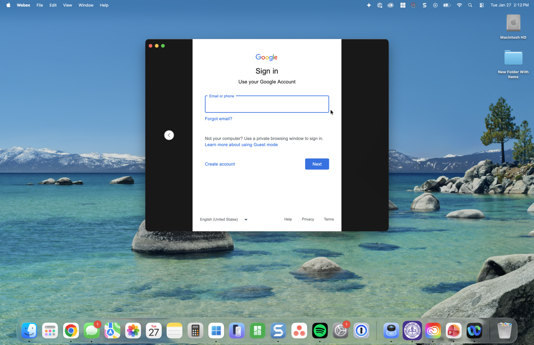Screen dimensions: 534x345
Task: Click the date and time clock
Action: click(510, 5)
